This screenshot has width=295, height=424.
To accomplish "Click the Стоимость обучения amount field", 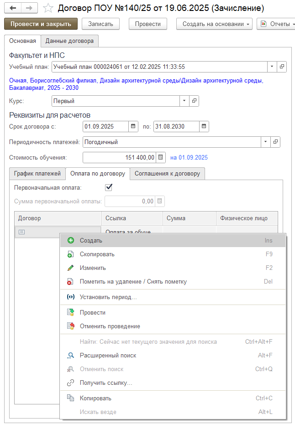I will tap(119, 158).
